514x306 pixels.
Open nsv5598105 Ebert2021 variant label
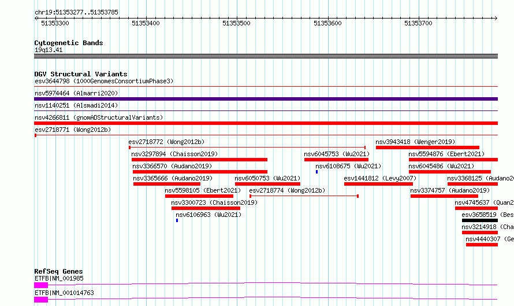click(x=203, y=190)
